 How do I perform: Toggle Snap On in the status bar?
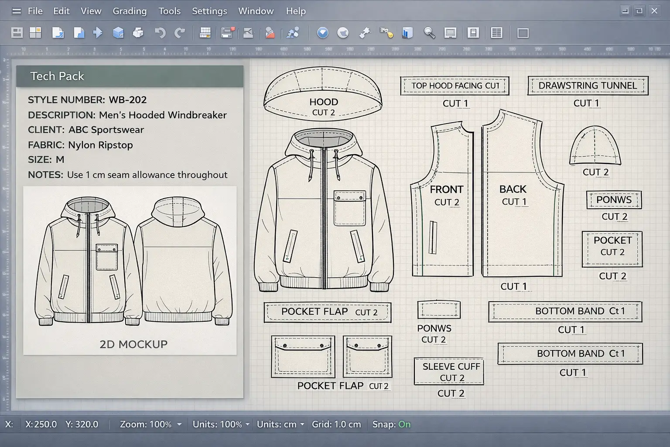404,424
